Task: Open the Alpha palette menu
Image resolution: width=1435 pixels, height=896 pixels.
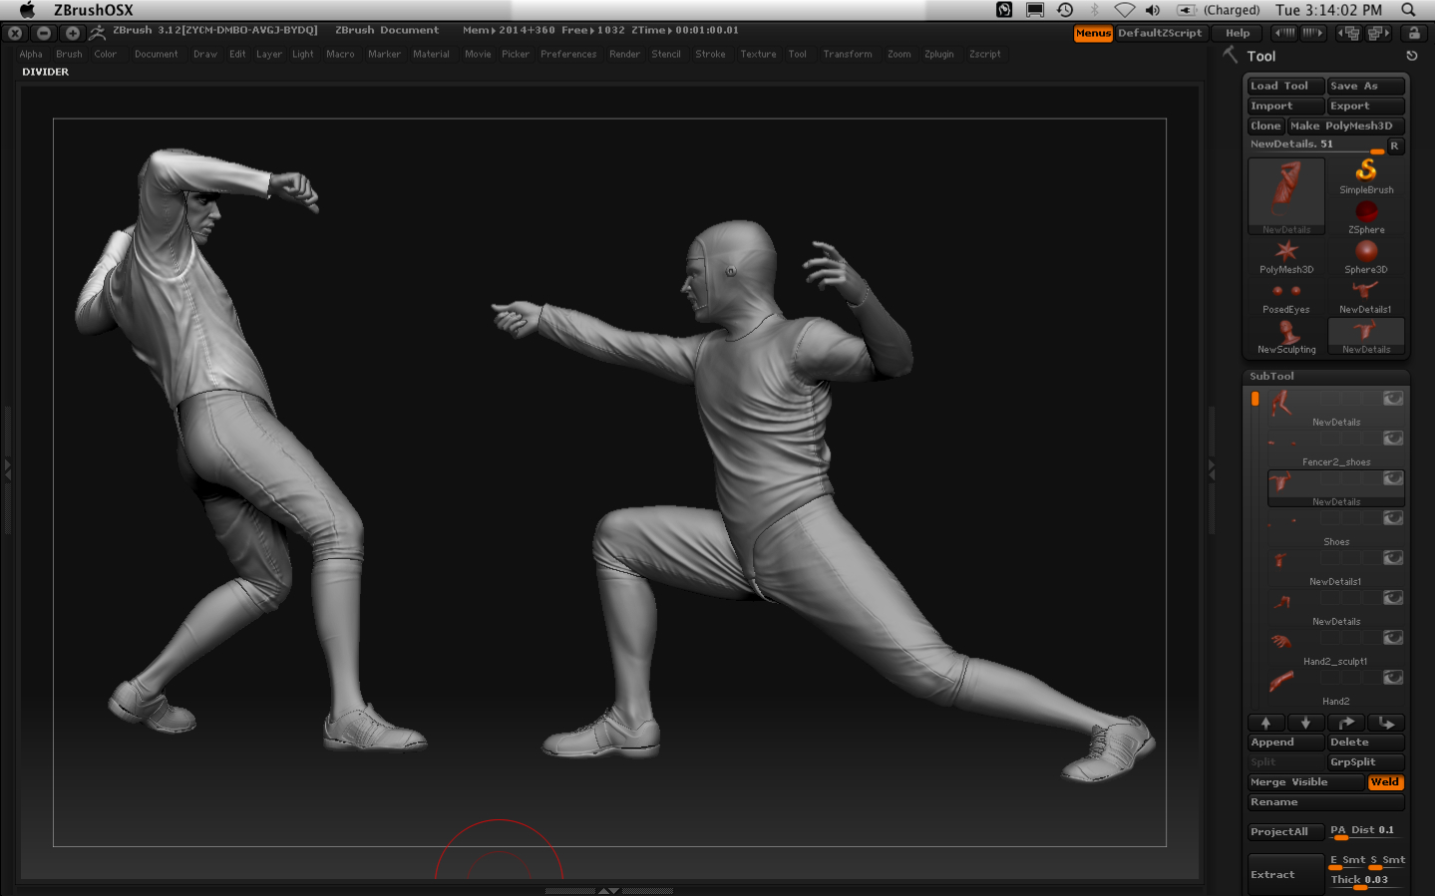Action: pos(31,54)
